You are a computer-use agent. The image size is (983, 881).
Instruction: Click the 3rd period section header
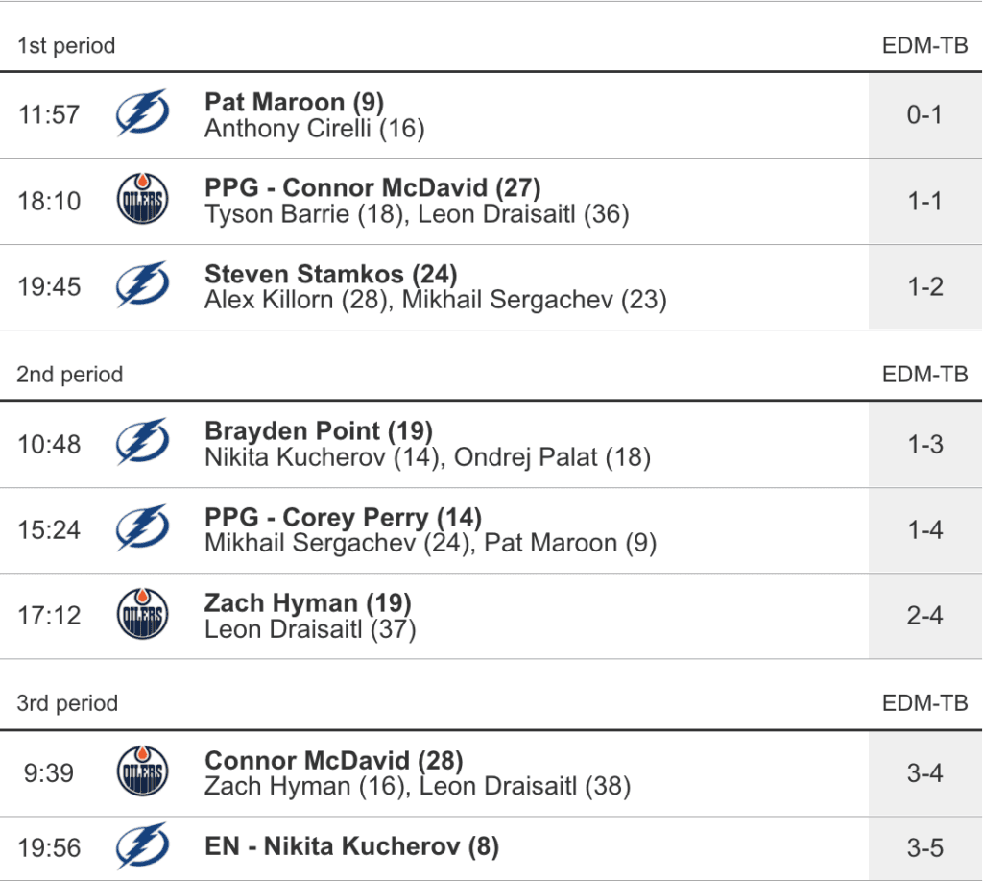[x=67, y=703]
